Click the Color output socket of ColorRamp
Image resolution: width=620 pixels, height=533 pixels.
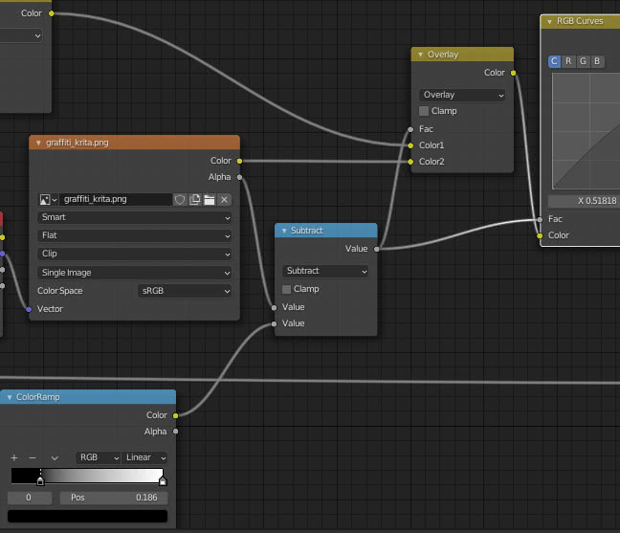coord(176,415)
